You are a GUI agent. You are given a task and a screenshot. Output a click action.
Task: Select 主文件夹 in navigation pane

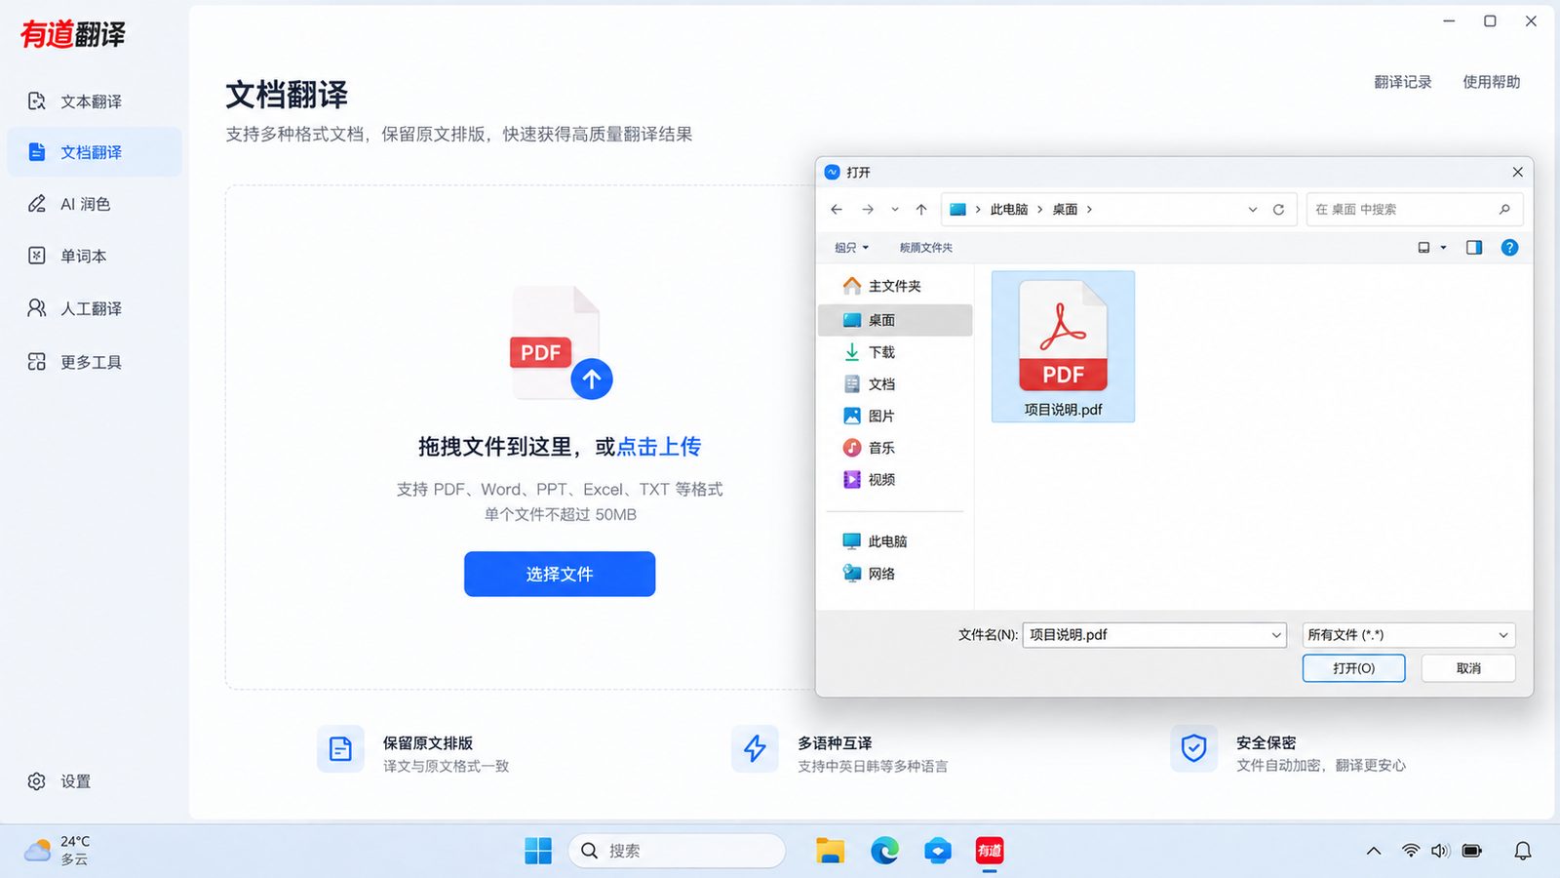coord(895,286)
